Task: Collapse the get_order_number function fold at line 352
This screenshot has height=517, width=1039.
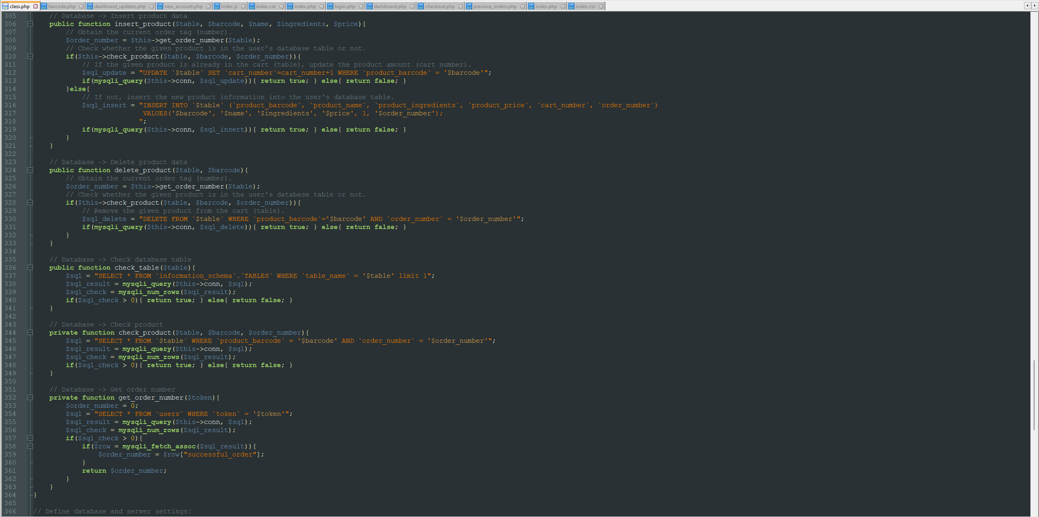Action: 30,398
